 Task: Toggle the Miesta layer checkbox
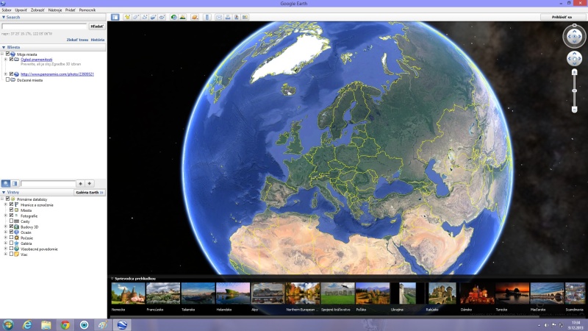(11, 210)
